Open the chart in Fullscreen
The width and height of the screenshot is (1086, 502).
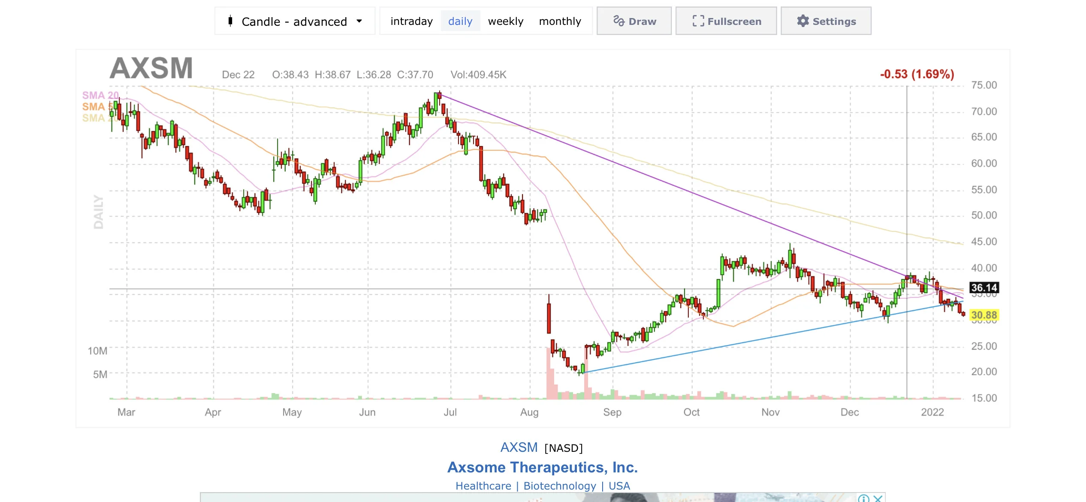(726, 21)
